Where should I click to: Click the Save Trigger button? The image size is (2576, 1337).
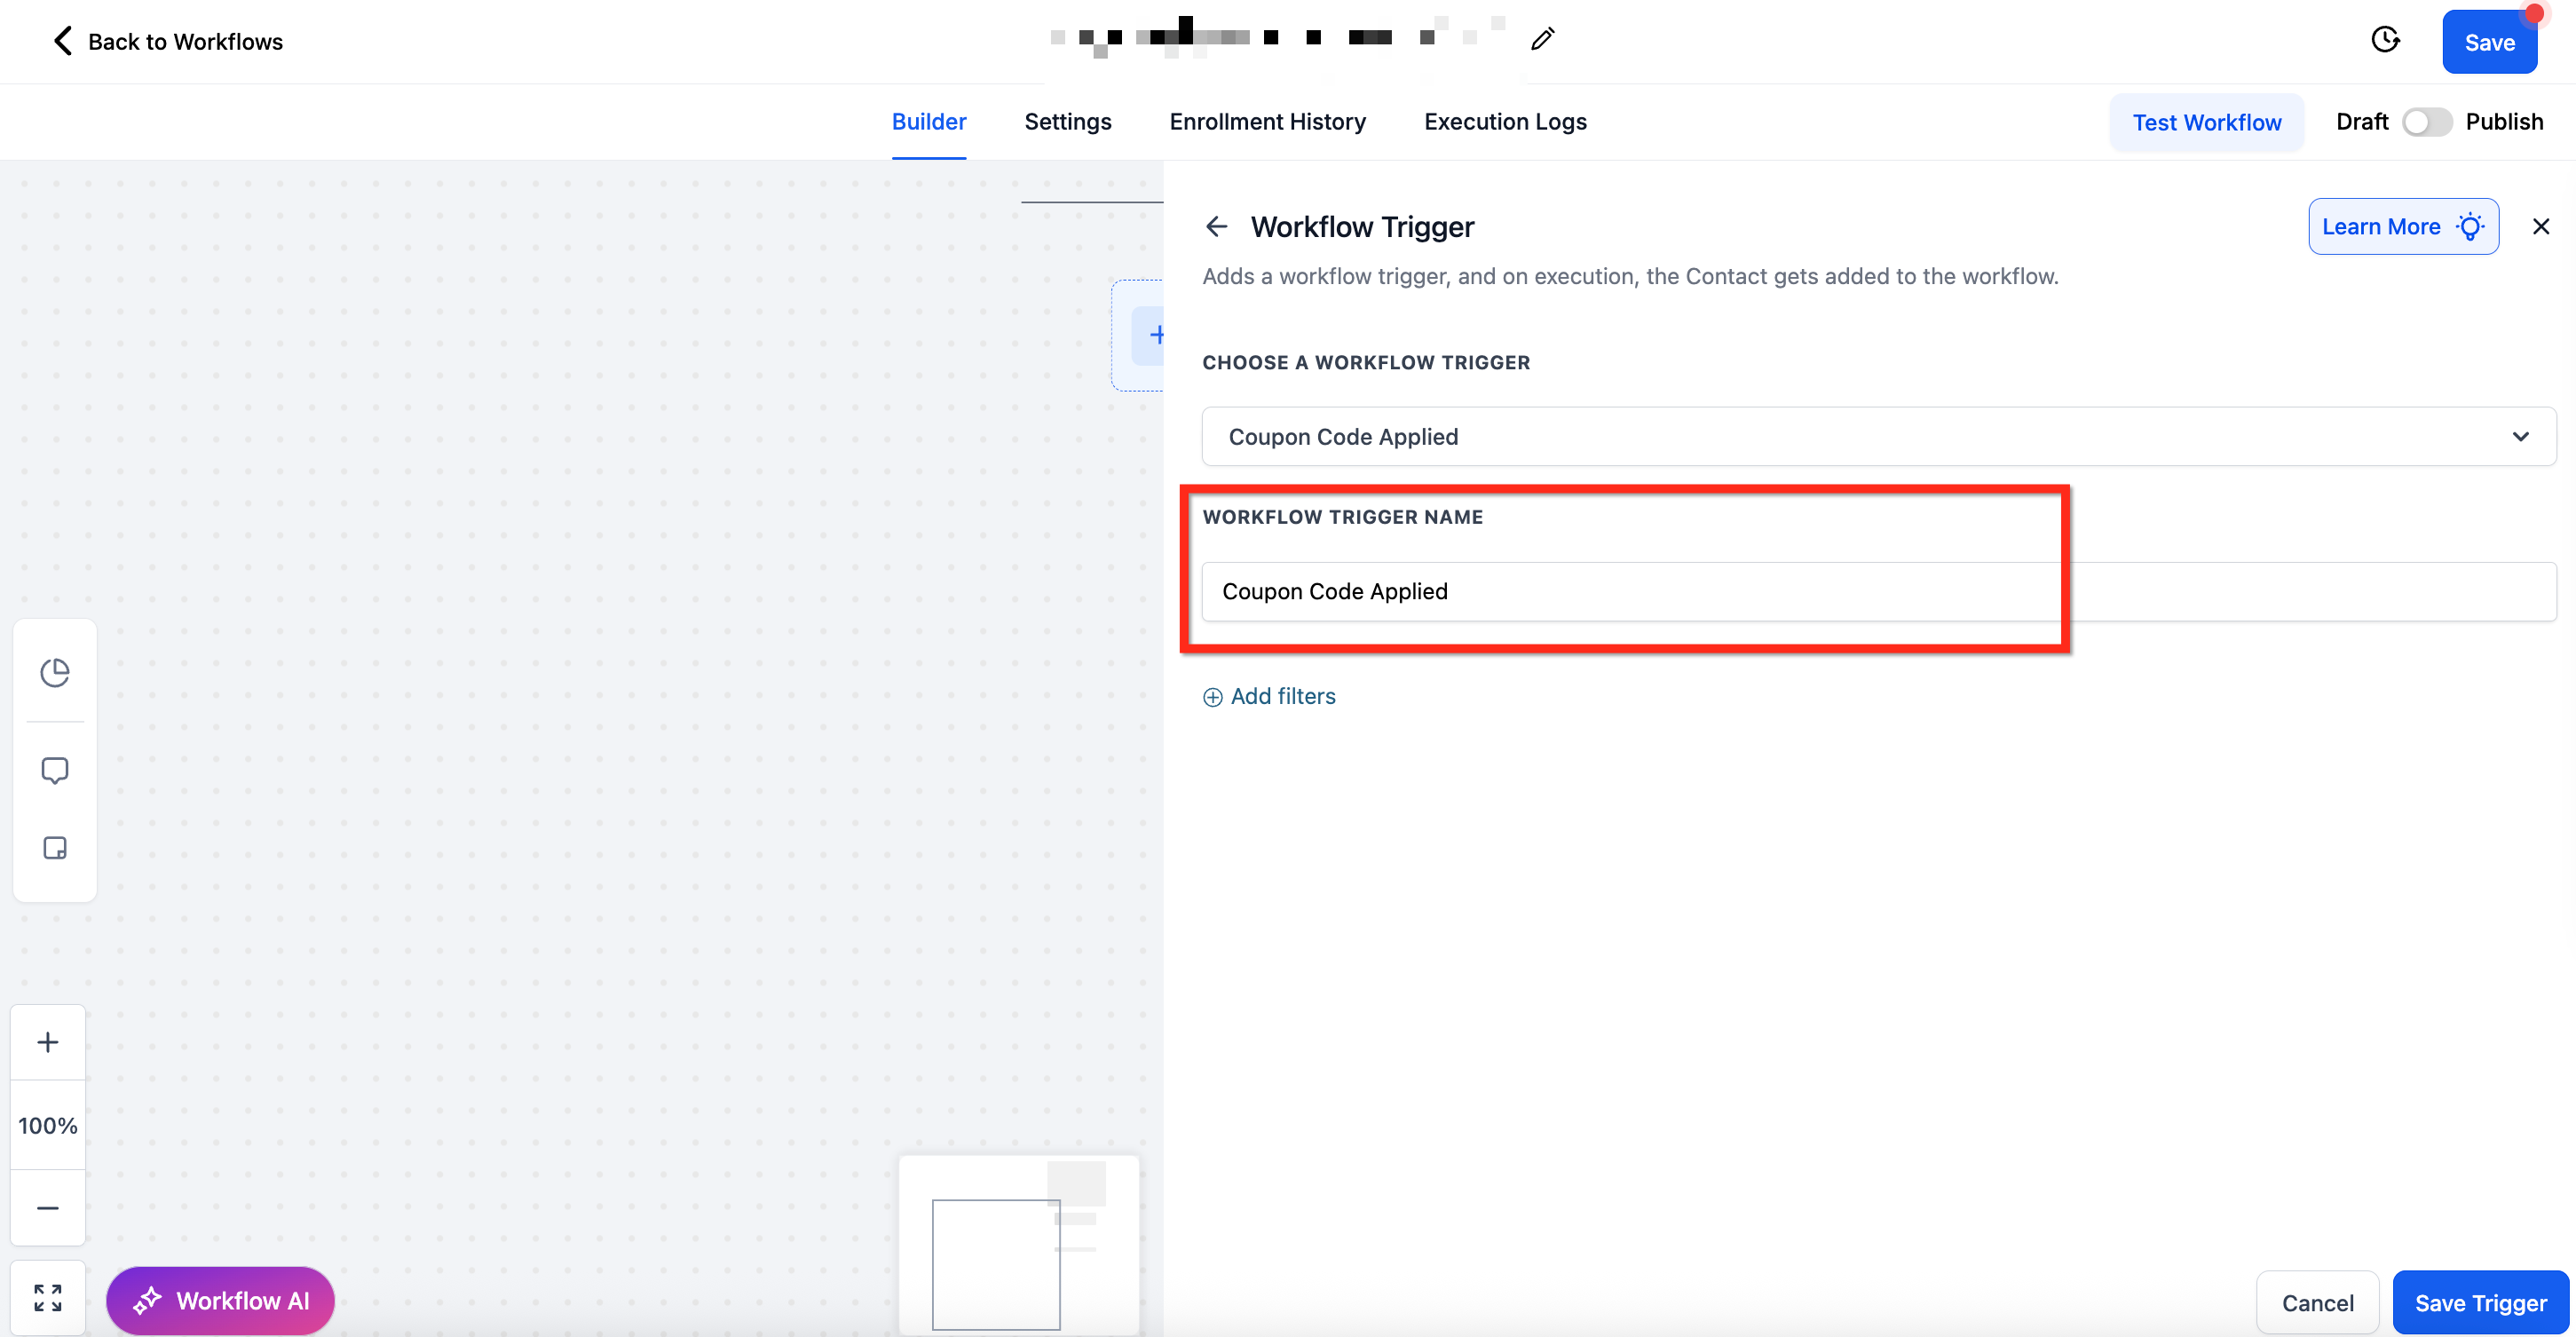click(2479, 1302)
